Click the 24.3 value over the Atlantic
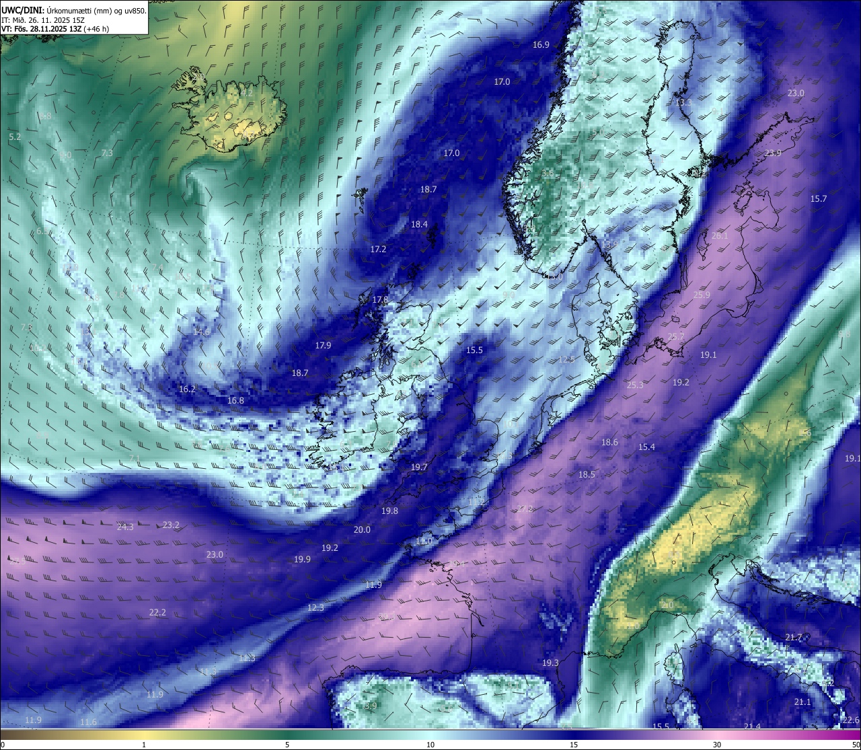861x750 pixels. click(125, 527)
